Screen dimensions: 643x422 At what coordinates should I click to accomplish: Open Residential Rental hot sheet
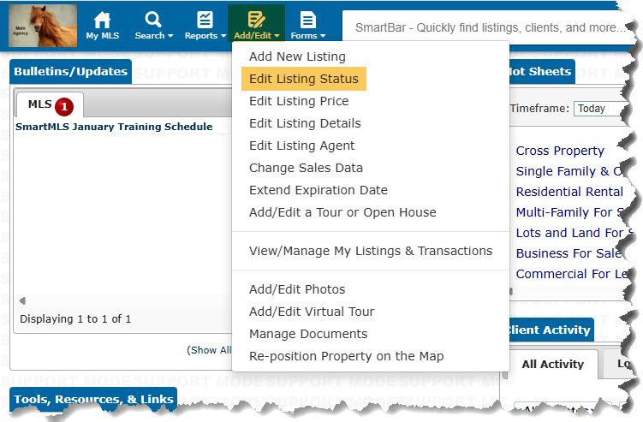click(x=569, y=192)
